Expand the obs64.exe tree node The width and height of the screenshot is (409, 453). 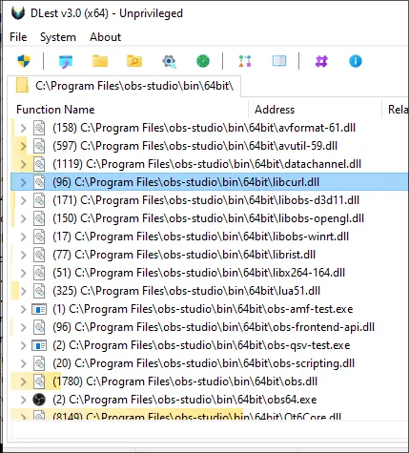(23, 400)
